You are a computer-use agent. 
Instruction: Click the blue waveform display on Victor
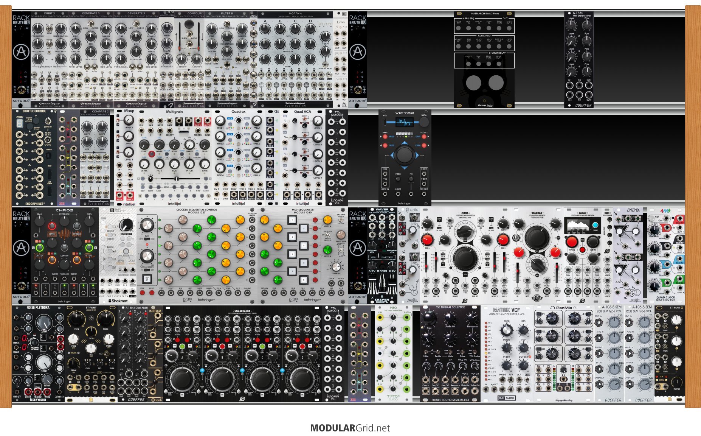coord(405,122)
